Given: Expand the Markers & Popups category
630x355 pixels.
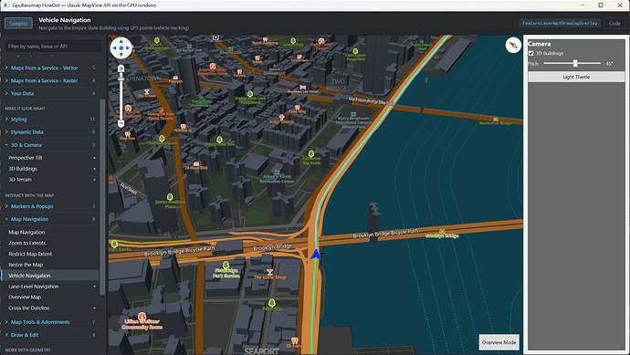Looking at the screenshot, I should pos(50,206).
